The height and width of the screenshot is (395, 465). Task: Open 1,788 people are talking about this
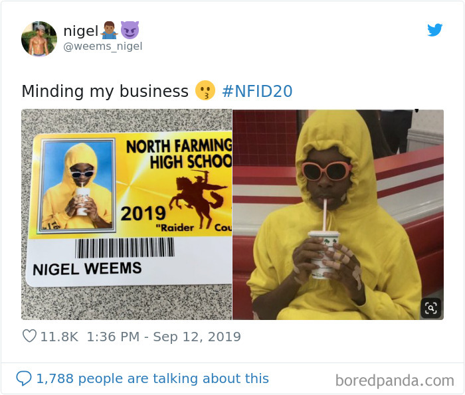click(x=152, y=378)
